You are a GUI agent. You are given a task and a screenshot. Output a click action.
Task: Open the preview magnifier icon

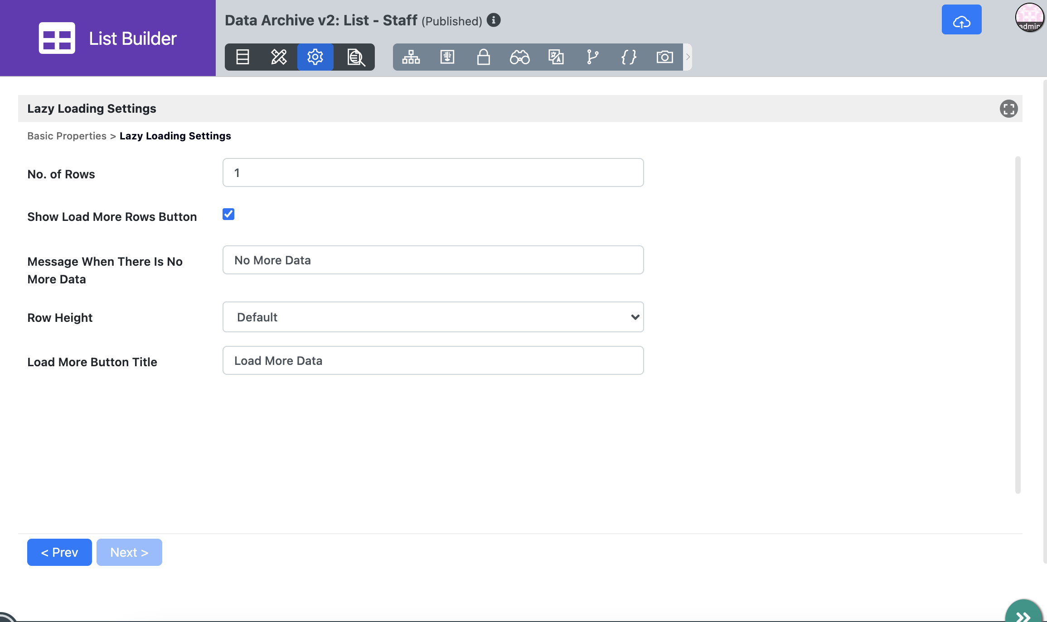tap(356, 57)
